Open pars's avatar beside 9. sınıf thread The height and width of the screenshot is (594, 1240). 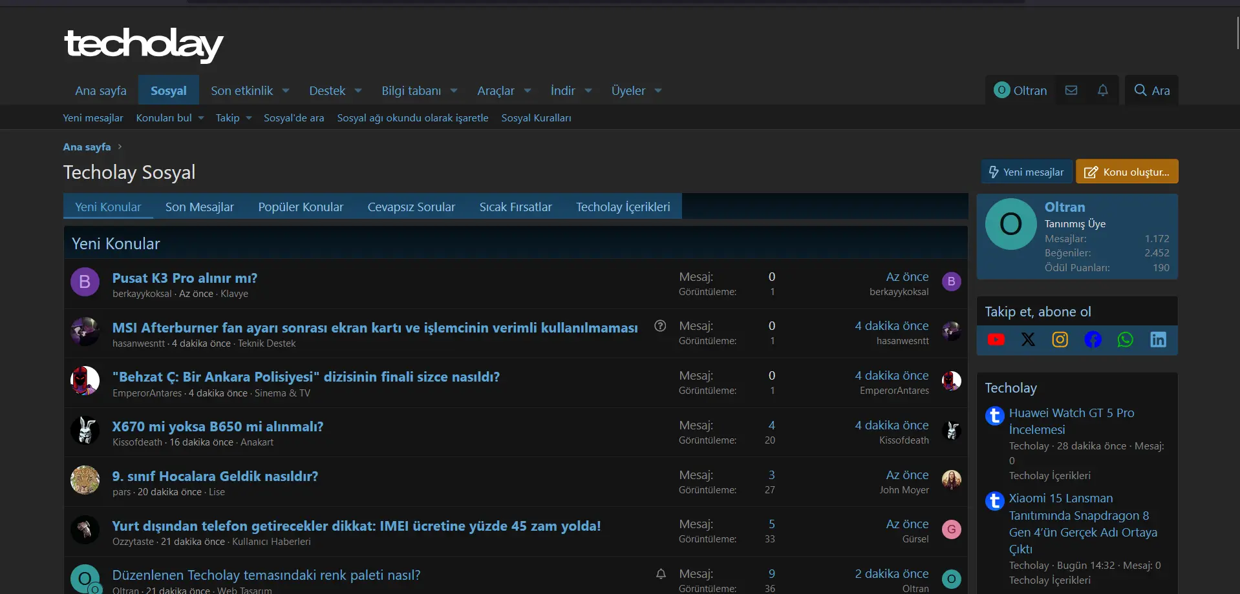85,480
